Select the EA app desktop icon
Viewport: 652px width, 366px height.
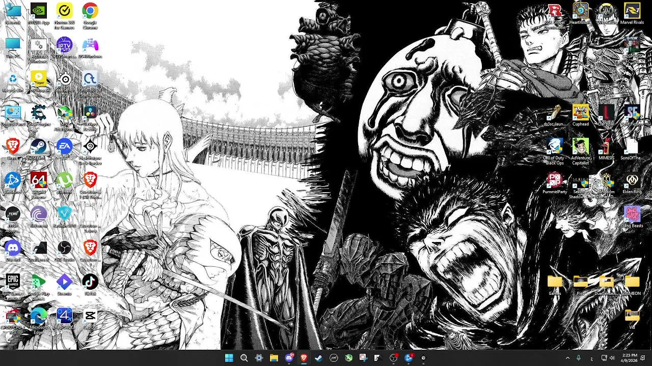tap(64, 149)
